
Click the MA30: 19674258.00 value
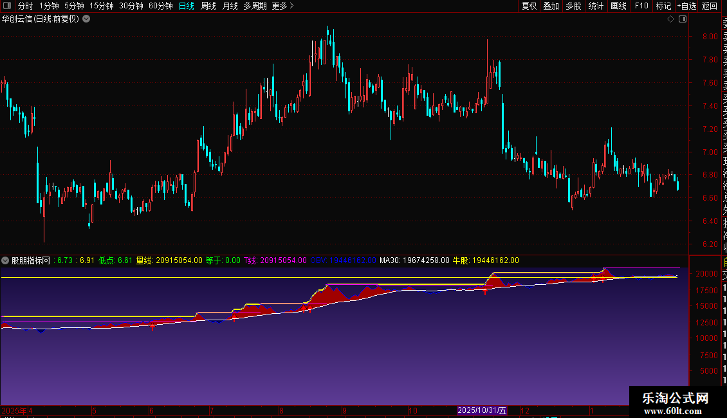click(414, 260)
